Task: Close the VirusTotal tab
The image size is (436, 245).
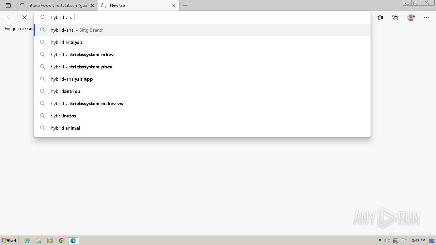Action: pos(92,5)
